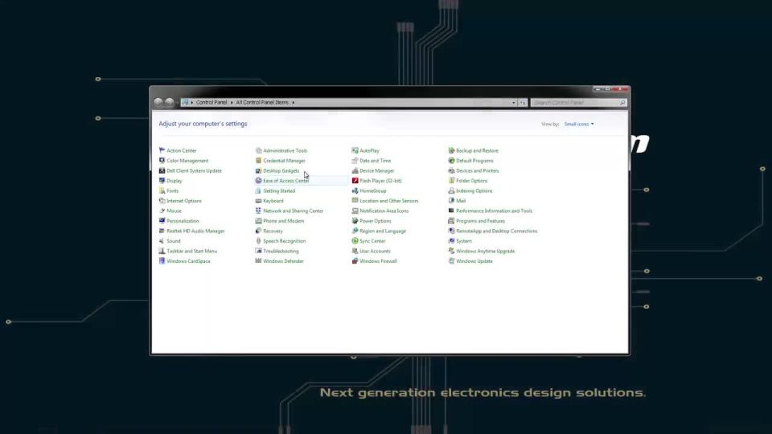Open the Date and Time link

[x=376, y=161]
